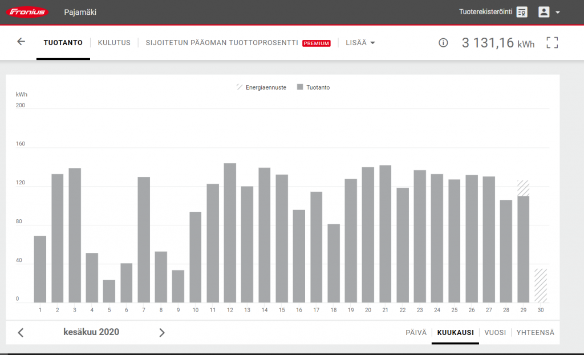Viewport: 584px width, 355px height.
Task: Show the Yhteensä total view
Action: pos(535,333)
